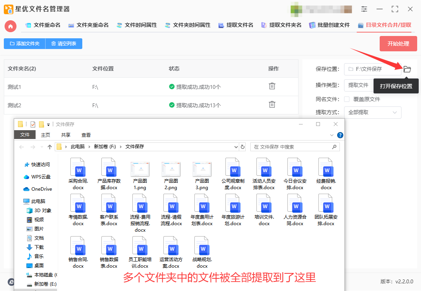This screenshot has width=421, height=291.
Task: Select the 活动人员安排.docx file
Action: coord(264,174)
